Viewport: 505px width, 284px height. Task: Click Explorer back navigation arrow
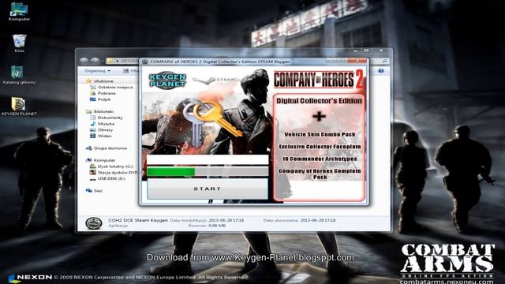click(x=84, y=60)
